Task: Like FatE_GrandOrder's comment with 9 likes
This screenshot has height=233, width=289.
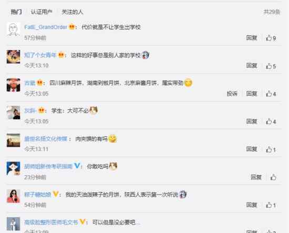Action: point(271,38)
